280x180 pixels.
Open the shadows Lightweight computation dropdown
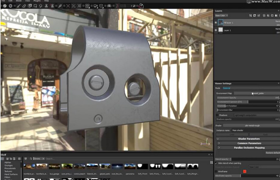pos(256,115)
